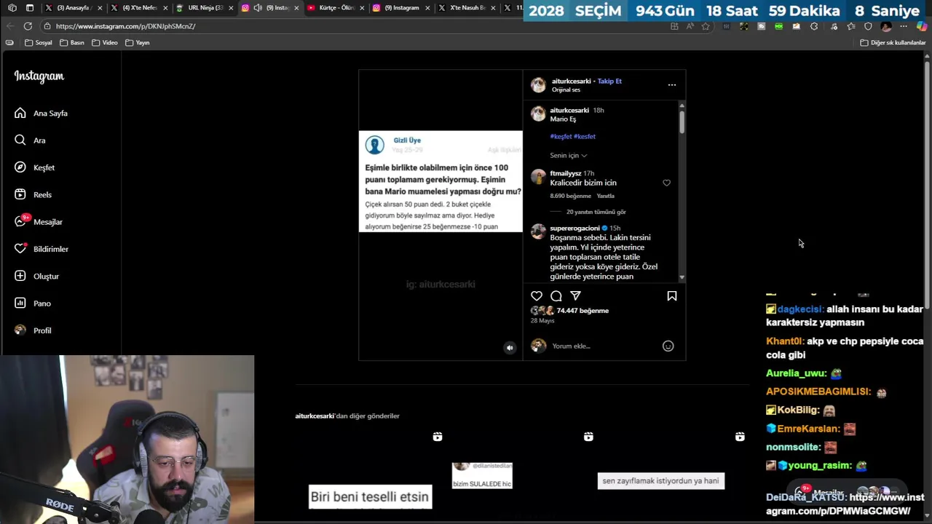Open Mesajlar with unread badge

click(38, 222)
